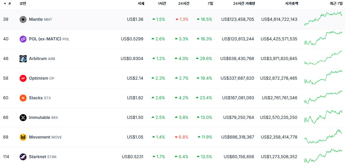Click POL price US$0.5299
Image resolution: width=346 pixels, height=166 pixels.
pos(132,39)
